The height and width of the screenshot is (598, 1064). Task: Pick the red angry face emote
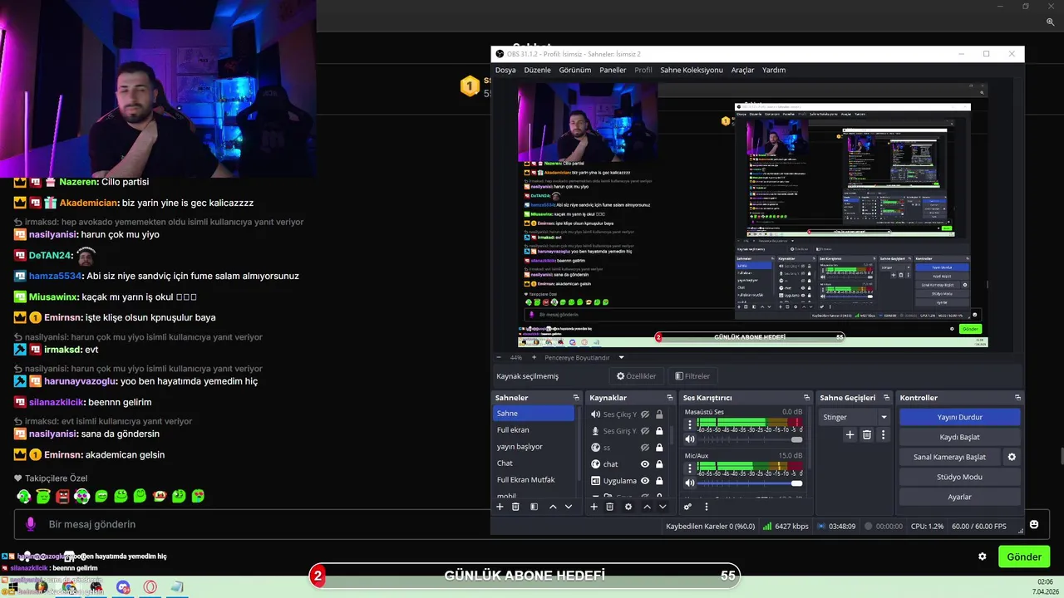click(x=62, y=496)
